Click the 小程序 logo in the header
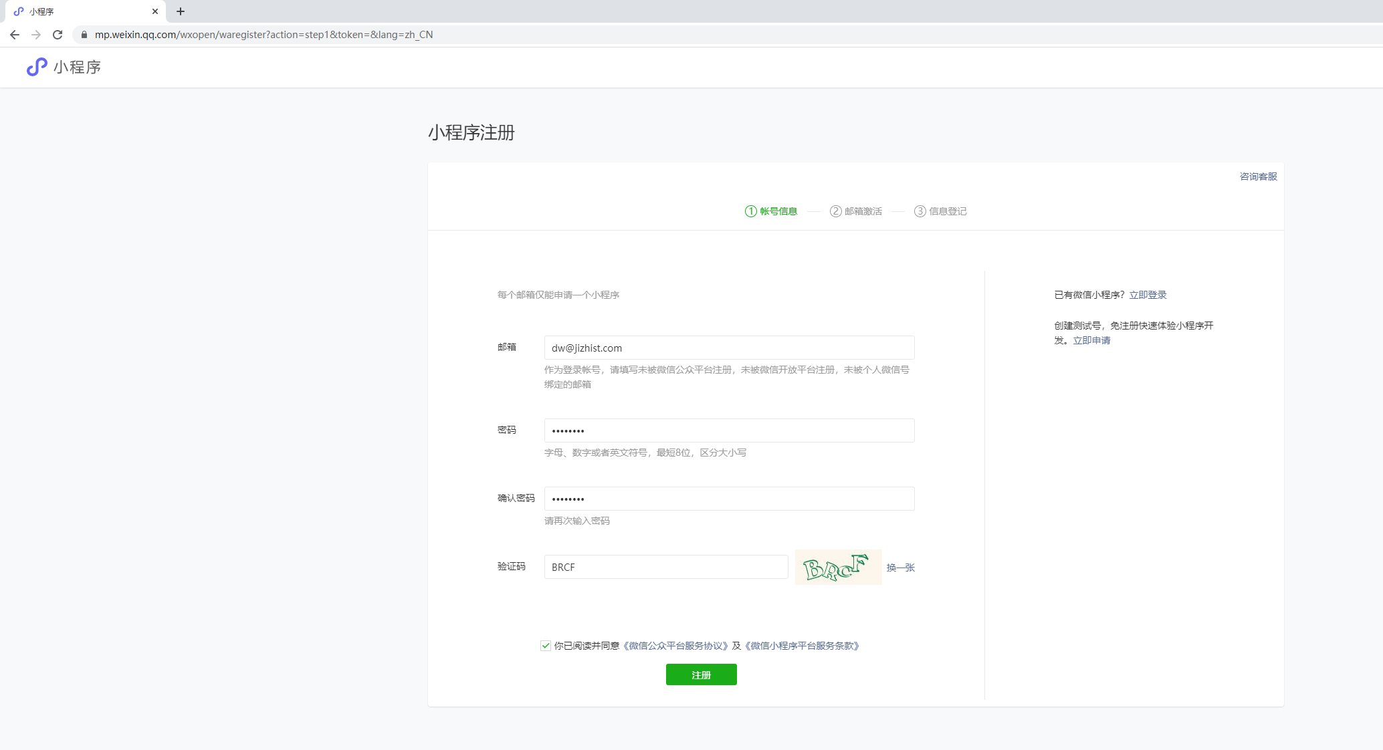1383x750 pixels. tap(64, 67)
